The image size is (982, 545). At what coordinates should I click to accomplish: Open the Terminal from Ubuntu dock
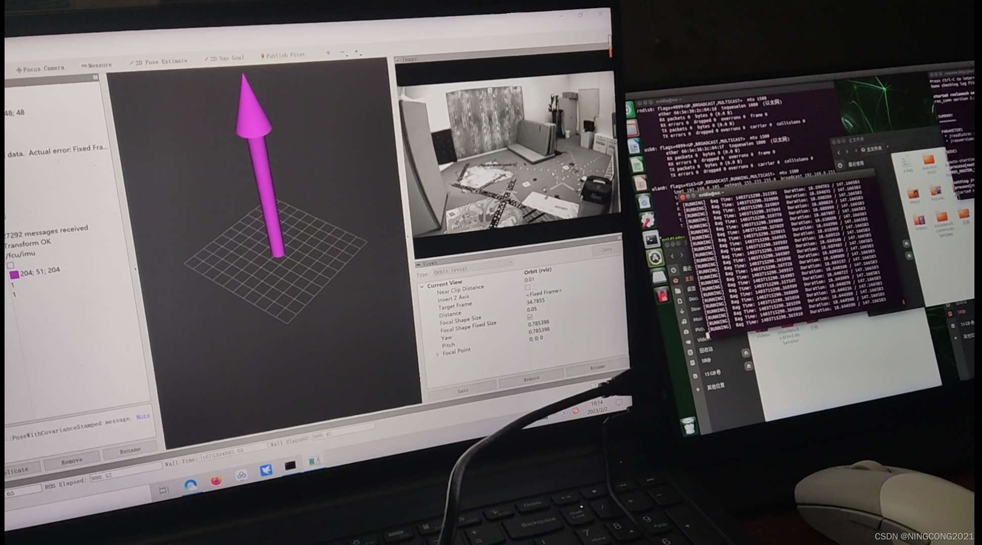pos(651,239)
